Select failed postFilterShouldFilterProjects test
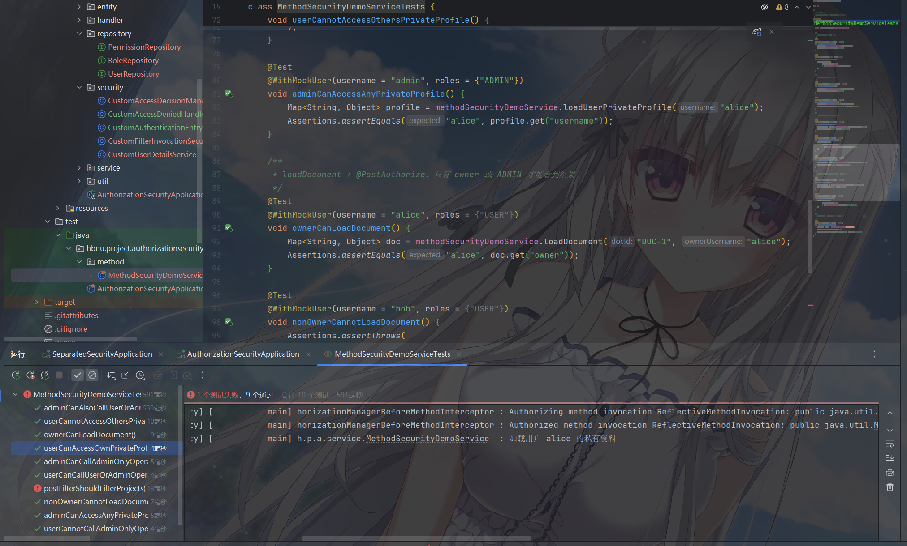 [x=94, y=488]
